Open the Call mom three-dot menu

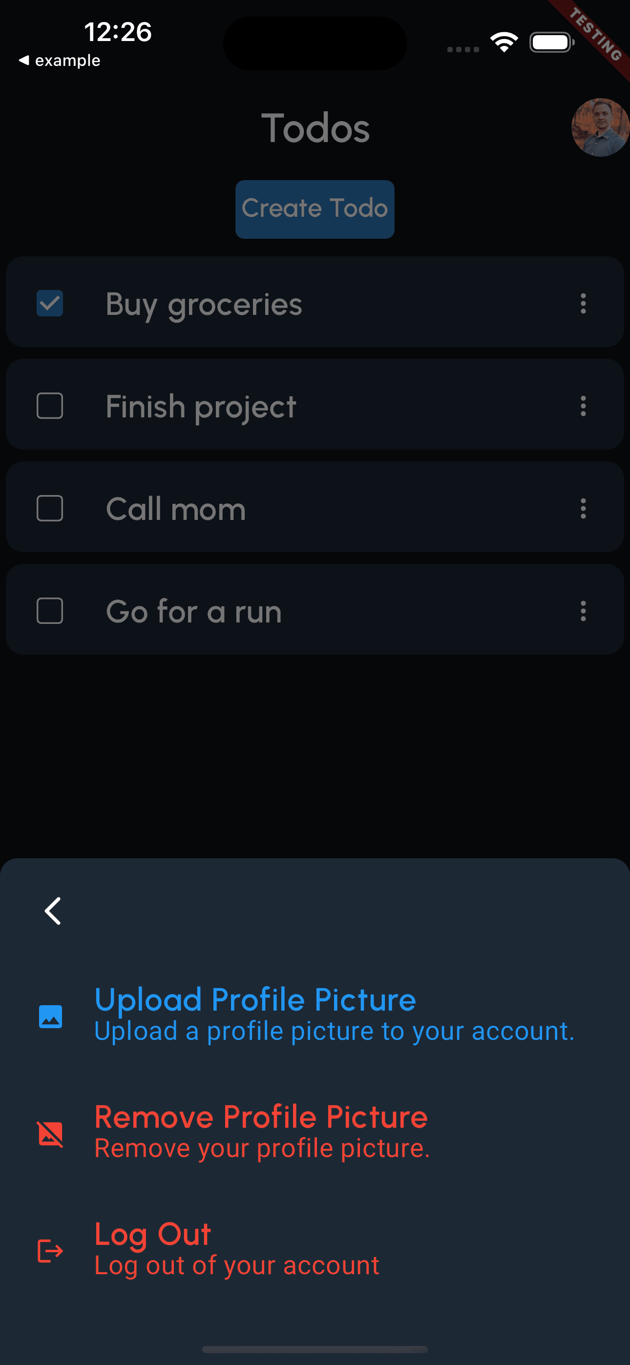[583, 509]
